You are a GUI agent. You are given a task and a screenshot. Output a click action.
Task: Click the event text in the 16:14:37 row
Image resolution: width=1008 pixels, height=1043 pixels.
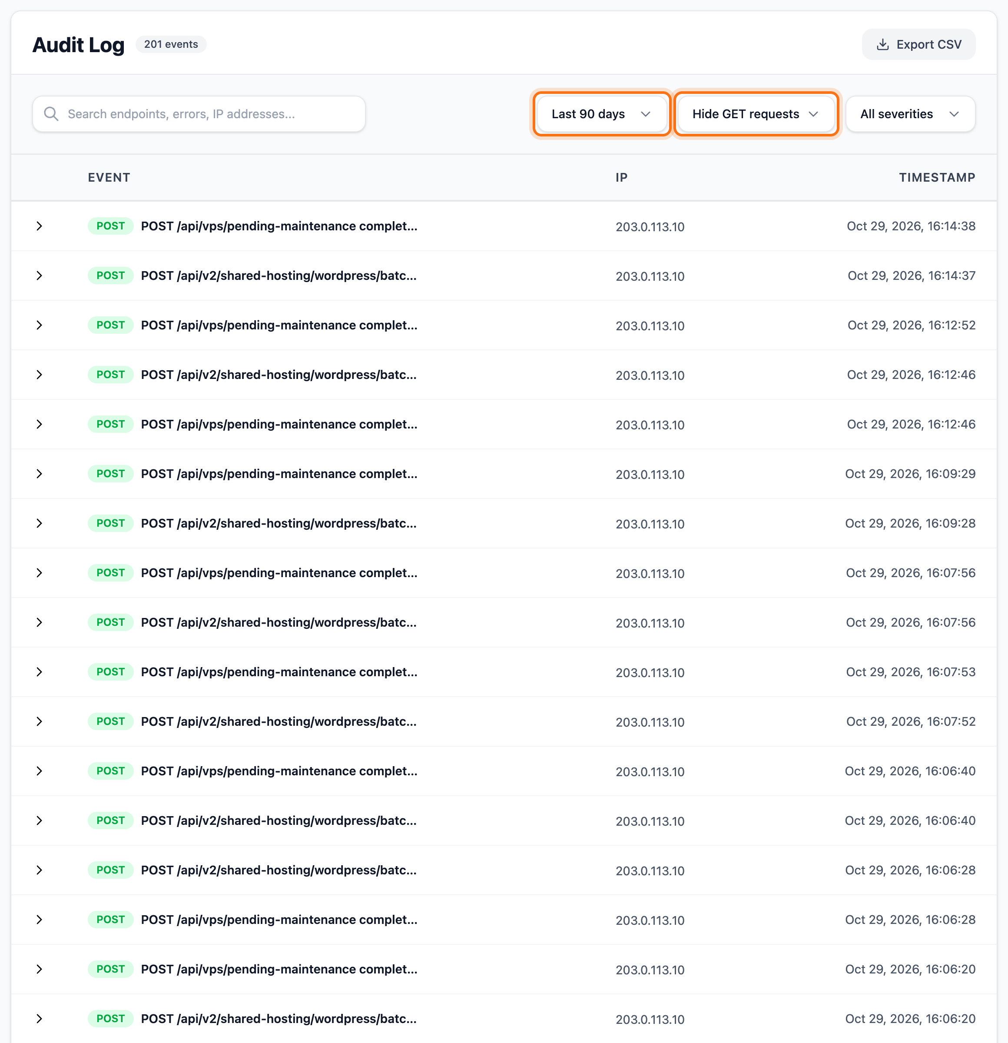coord(279,276)
